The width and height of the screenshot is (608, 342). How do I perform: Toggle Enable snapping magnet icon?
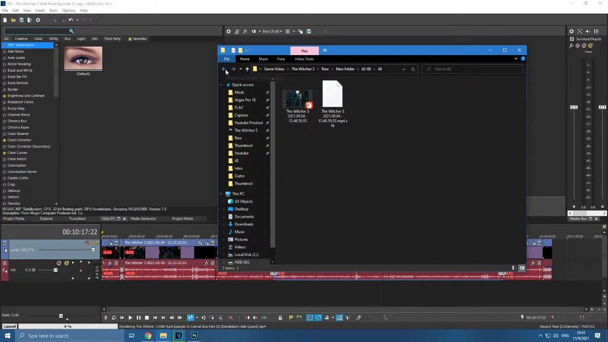tap(309, 317)
